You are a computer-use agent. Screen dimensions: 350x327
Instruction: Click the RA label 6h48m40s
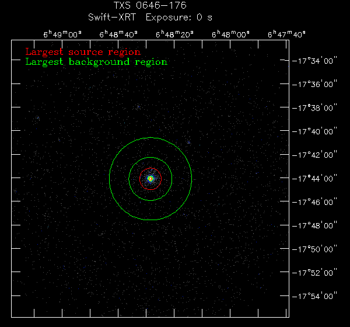118,34
